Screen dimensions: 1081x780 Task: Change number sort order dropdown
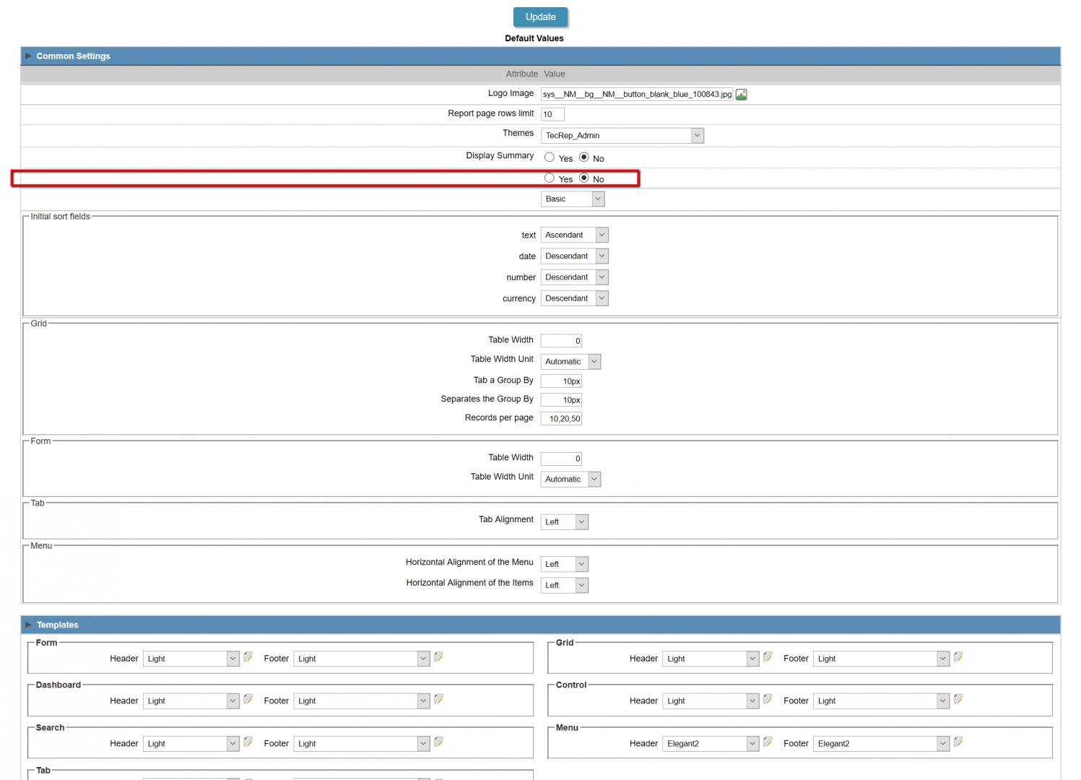click(575, 277)
